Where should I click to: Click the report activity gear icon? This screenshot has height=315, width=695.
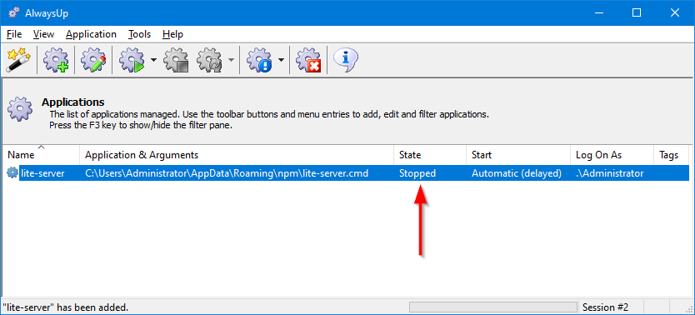click(260, 60)
